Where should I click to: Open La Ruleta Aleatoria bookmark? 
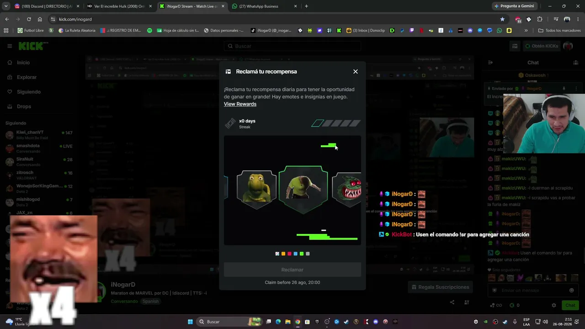coord(77,31)
